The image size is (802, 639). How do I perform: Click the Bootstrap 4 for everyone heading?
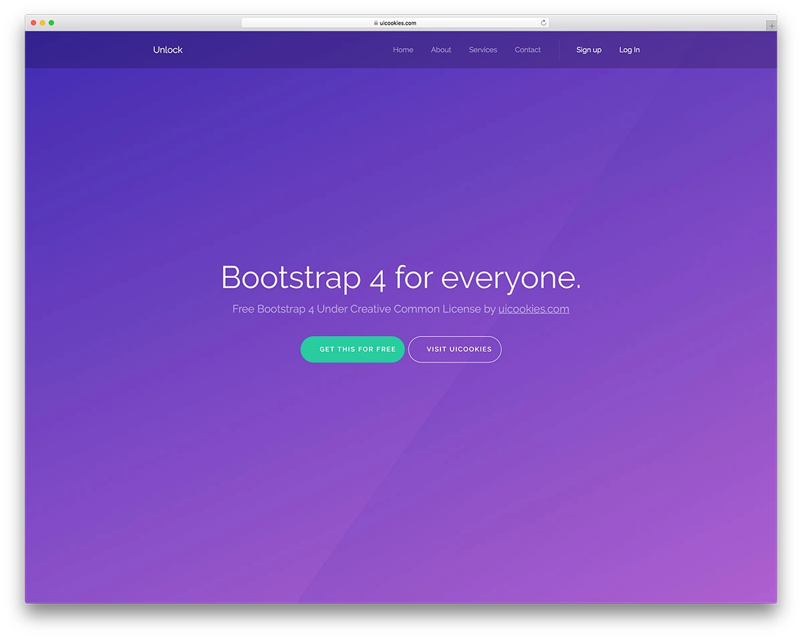pyautogui.click(x=401, y=277)
